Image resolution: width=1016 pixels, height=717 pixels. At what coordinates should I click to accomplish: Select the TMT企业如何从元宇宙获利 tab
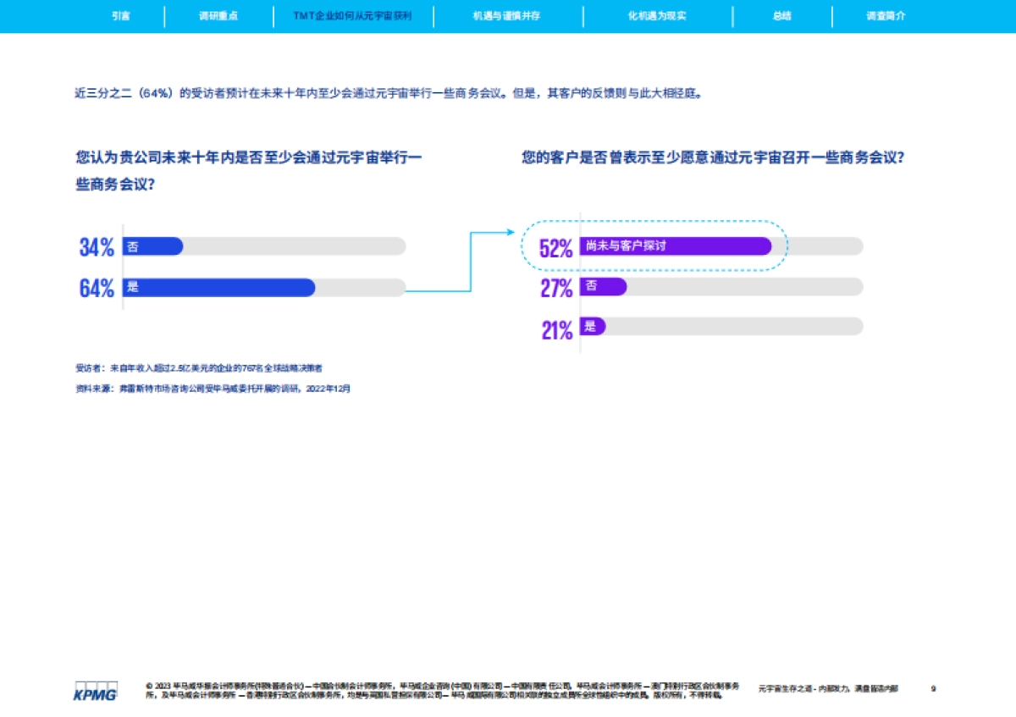pyautogui.click(x=352, y=16)
